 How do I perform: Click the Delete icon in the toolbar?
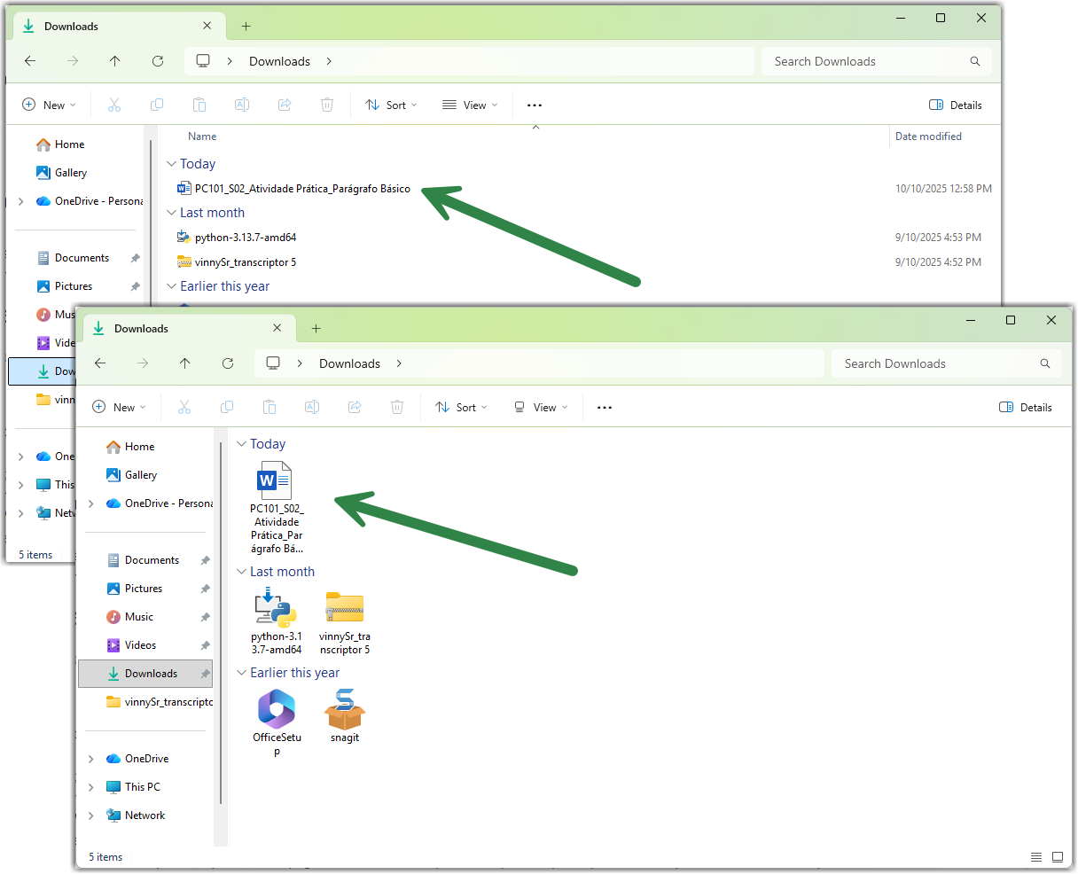click(397, 407)
